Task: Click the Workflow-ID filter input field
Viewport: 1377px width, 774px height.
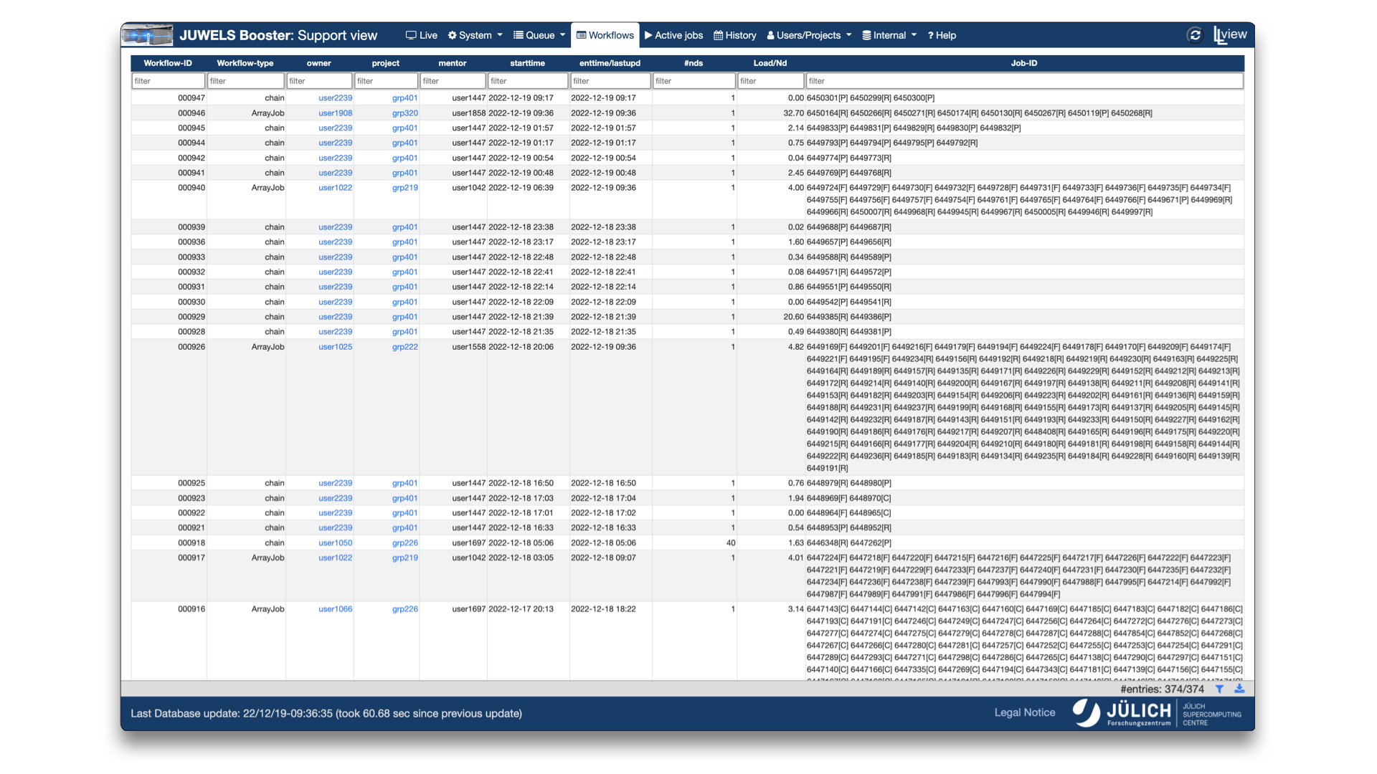Action: coord(168,81)
